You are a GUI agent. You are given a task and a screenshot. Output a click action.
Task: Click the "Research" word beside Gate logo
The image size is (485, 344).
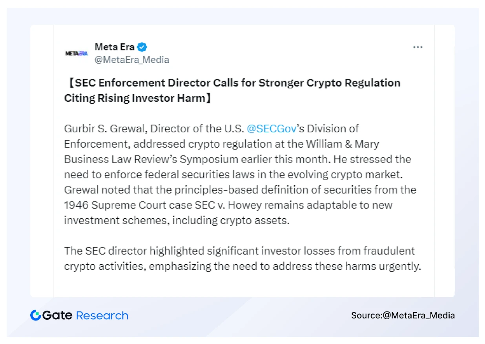click(102, 315)
